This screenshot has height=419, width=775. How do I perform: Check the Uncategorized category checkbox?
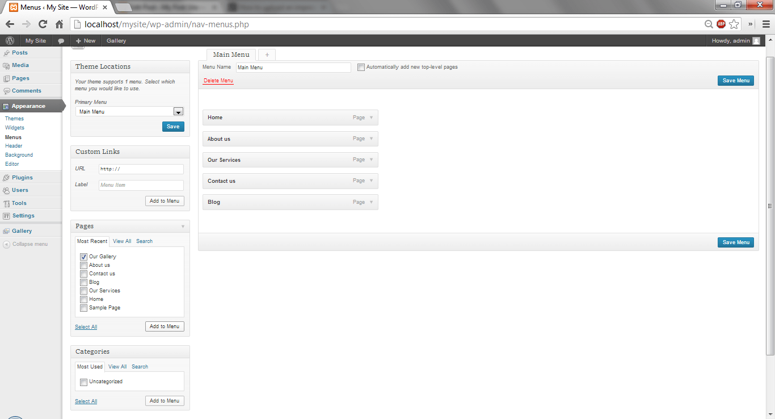click(84, 382)
